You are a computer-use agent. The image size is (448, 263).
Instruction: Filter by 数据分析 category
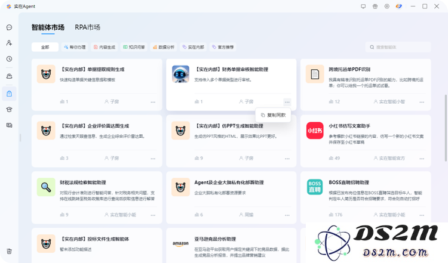(164, 47)
